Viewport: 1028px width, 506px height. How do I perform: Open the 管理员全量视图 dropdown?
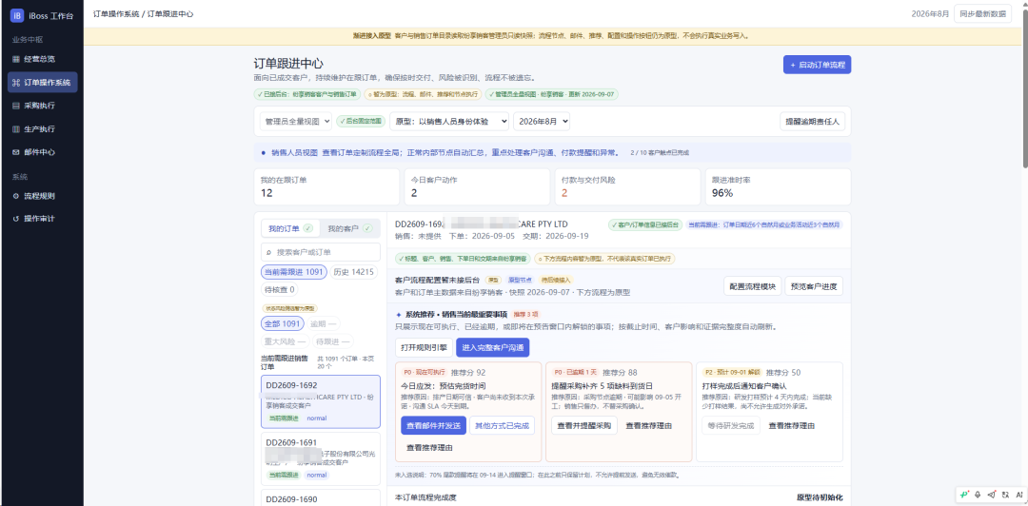[x=296, y=121]
